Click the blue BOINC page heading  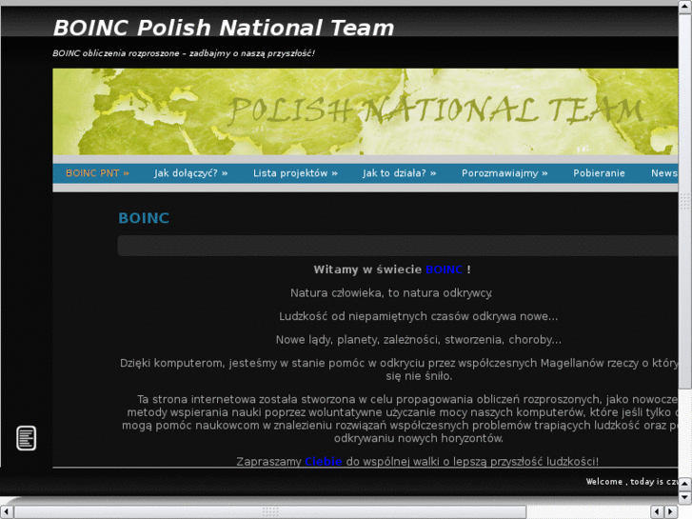click(144, 218)
